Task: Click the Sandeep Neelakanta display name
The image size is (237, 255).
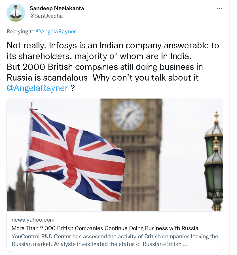Action: click(x=57, y=8)
